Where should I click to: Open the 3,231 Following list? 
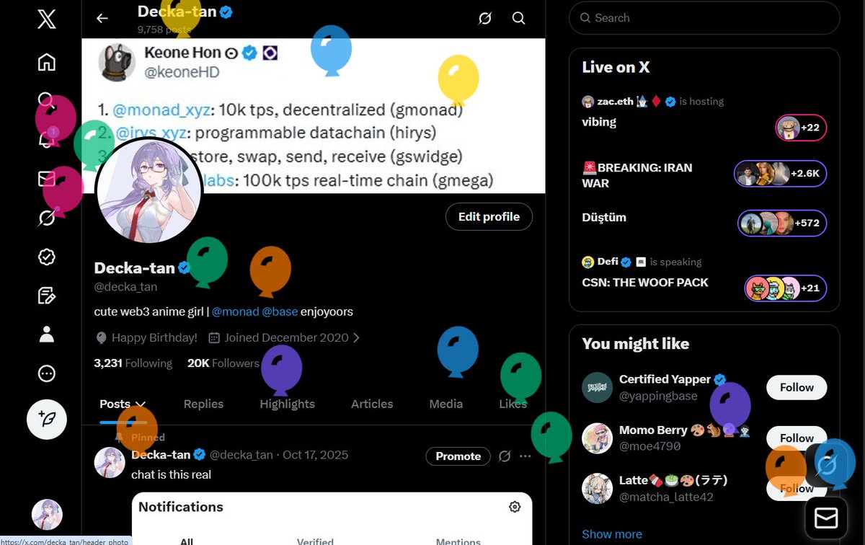click(133, 363)
